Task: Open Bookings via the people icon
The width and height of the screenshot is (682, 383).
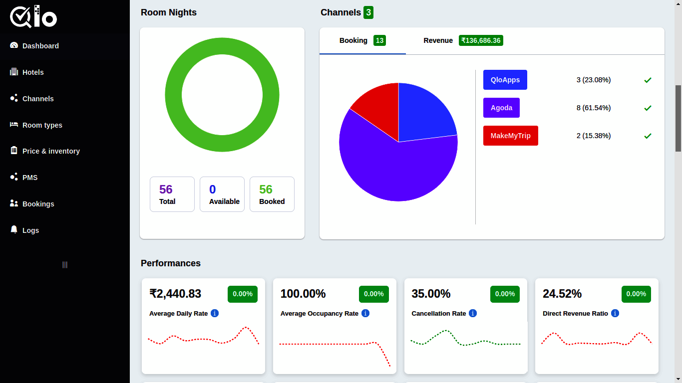Action: [14, 203]
